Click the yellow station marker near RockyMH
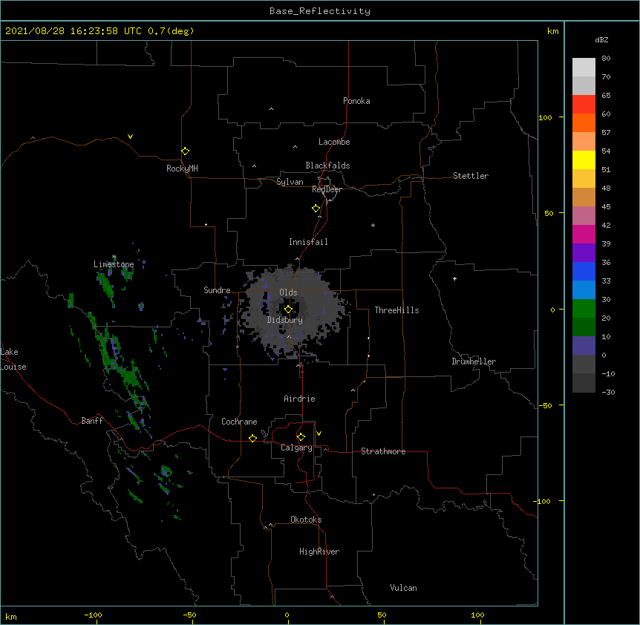 point(186,151)
